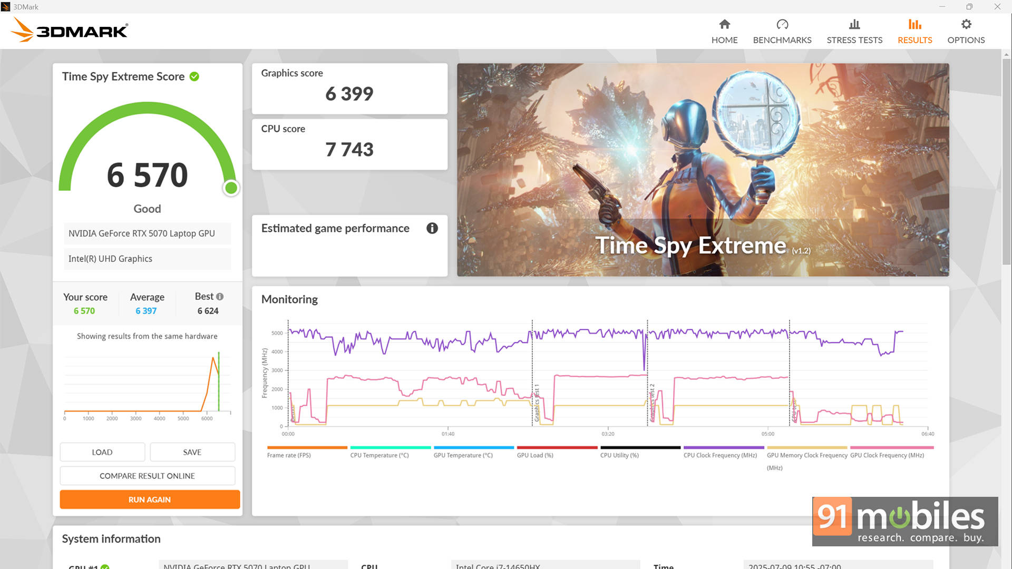Viewport: 1012px width, 569px height.
Task: Click the Best score value 6 624
Action: 208,311
